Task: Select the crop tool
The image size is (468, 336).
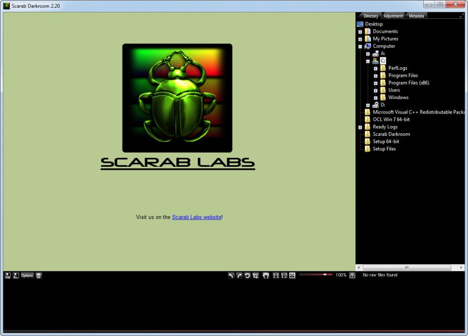Action: tap(255, 275)
